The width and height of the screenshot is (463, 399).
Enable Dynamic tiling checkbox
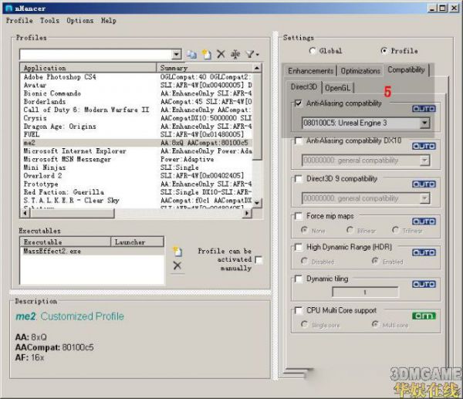(x=299, y=279)
